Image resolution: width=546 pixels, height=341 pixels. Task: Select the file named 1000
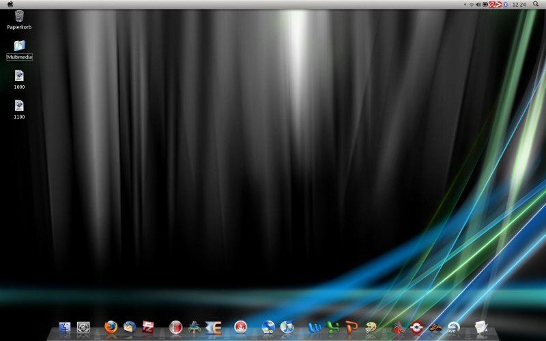point(19,76)
